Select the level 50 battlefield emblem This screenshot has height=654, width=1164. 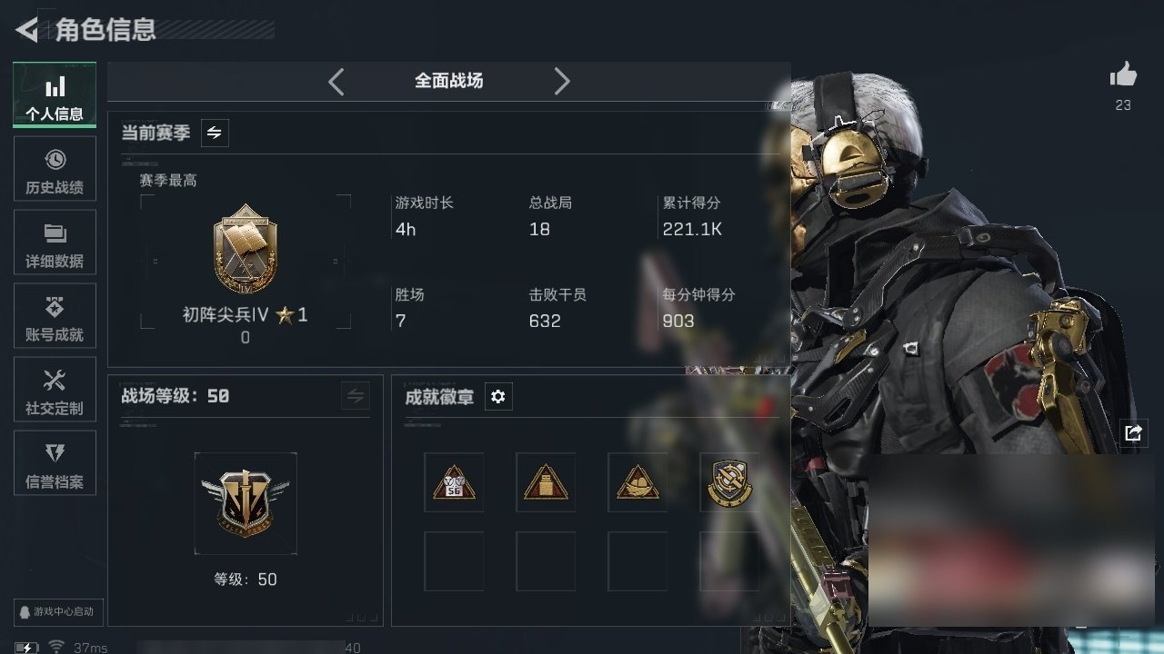coord(246,503)
